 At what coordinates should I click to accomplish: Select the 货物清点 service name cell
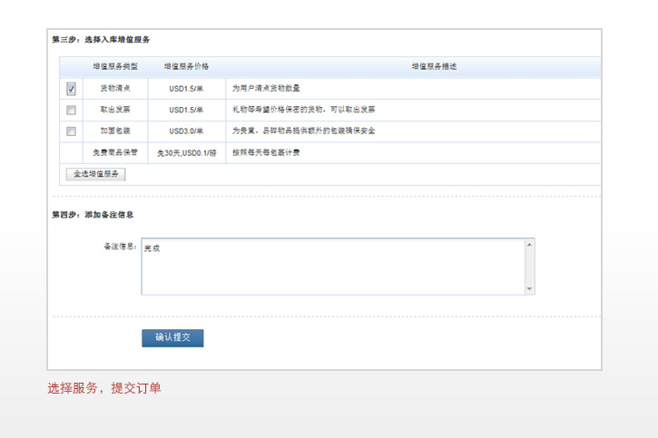tap(114, 89)
